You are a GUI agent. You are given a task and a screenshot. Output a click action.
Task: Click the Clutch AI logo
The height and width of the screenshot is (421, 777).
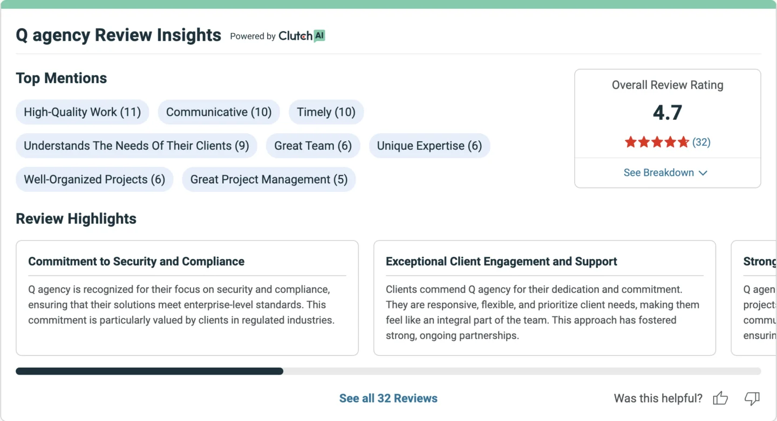(302, 36)
